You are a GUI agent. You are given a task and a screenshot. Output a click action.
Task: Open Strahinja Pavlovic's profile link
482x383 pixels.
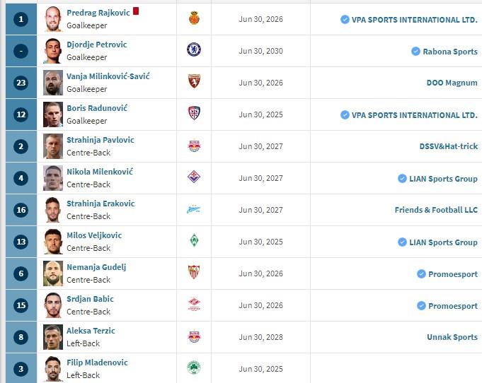pyautogui.click(x=100, y=140)
